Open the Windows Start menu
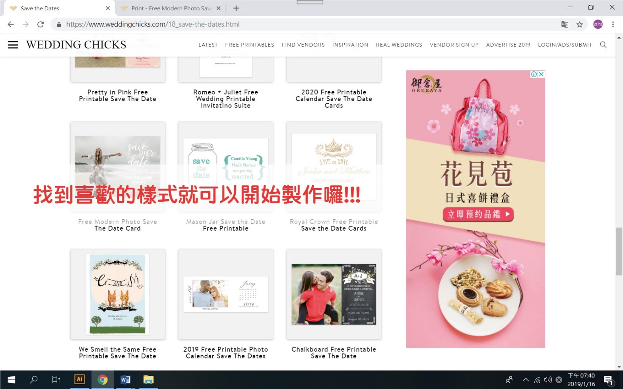The image size is (623, 389). pyautogui.click(x=11, y=380)
